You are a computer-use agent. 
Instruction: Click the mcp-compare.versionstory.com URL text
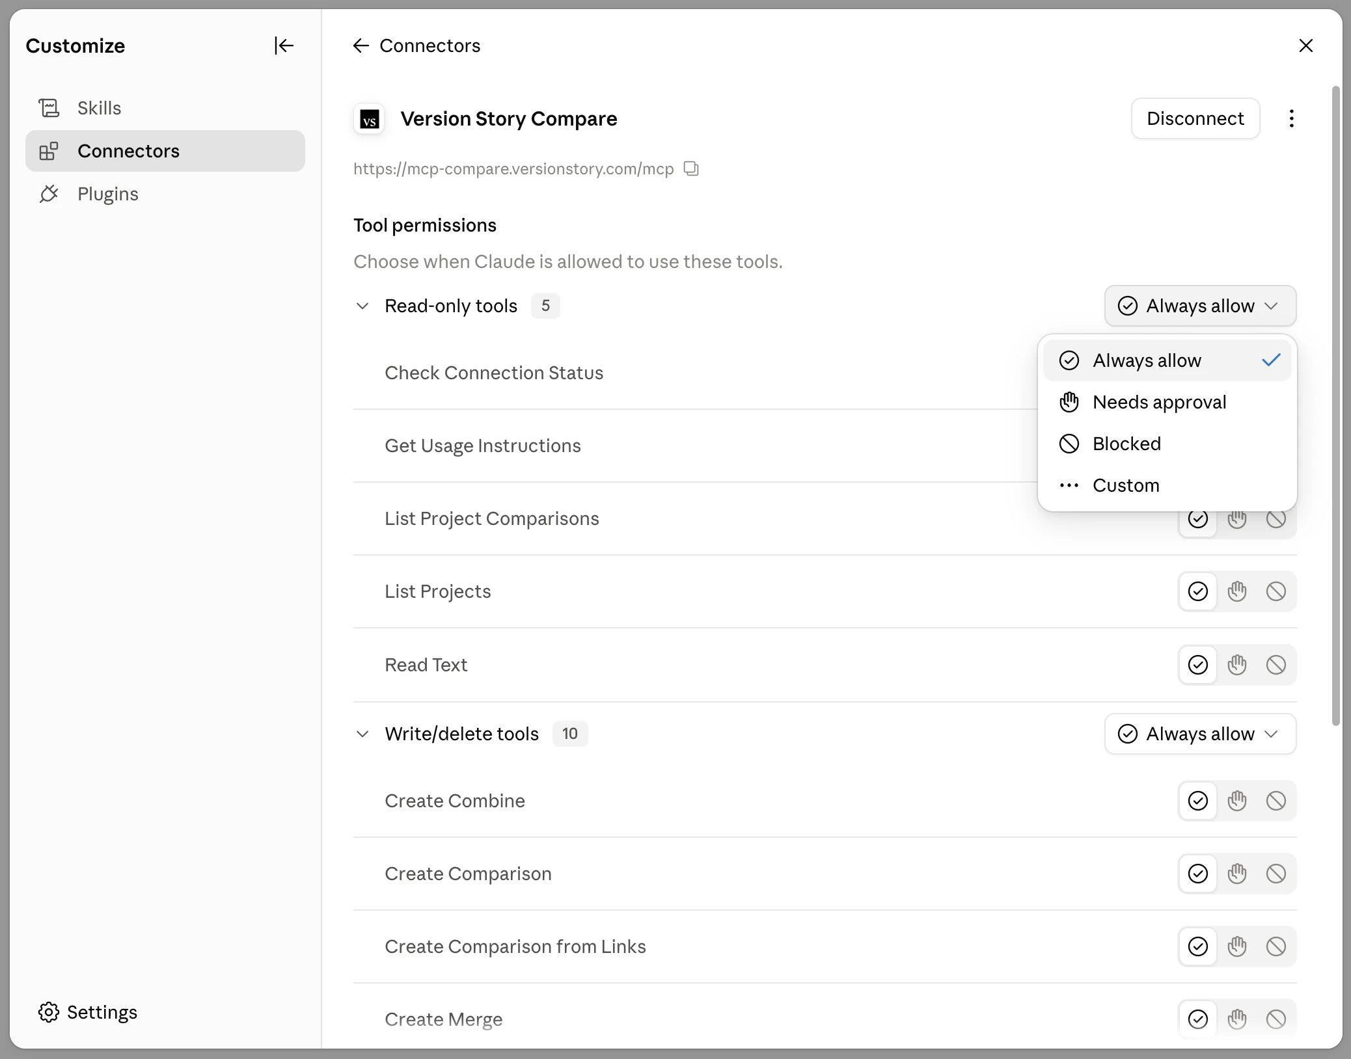click(513, 169)
